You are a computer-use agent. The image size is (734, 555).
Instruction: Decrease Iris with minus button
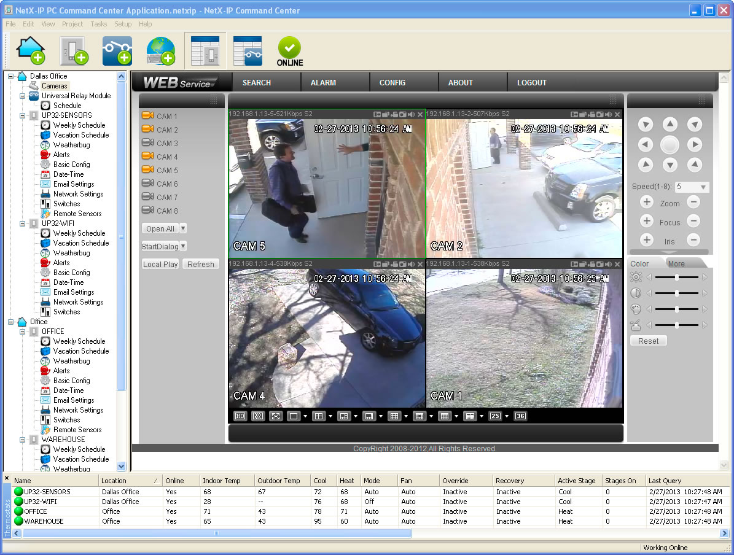[x=693, y=240]
